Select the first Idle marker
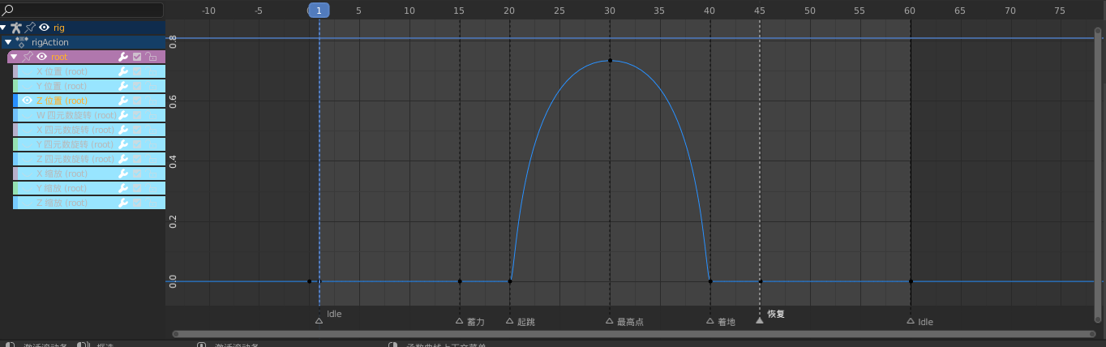The height and width of the screenshot is (347, 1106). click(319, 321)
